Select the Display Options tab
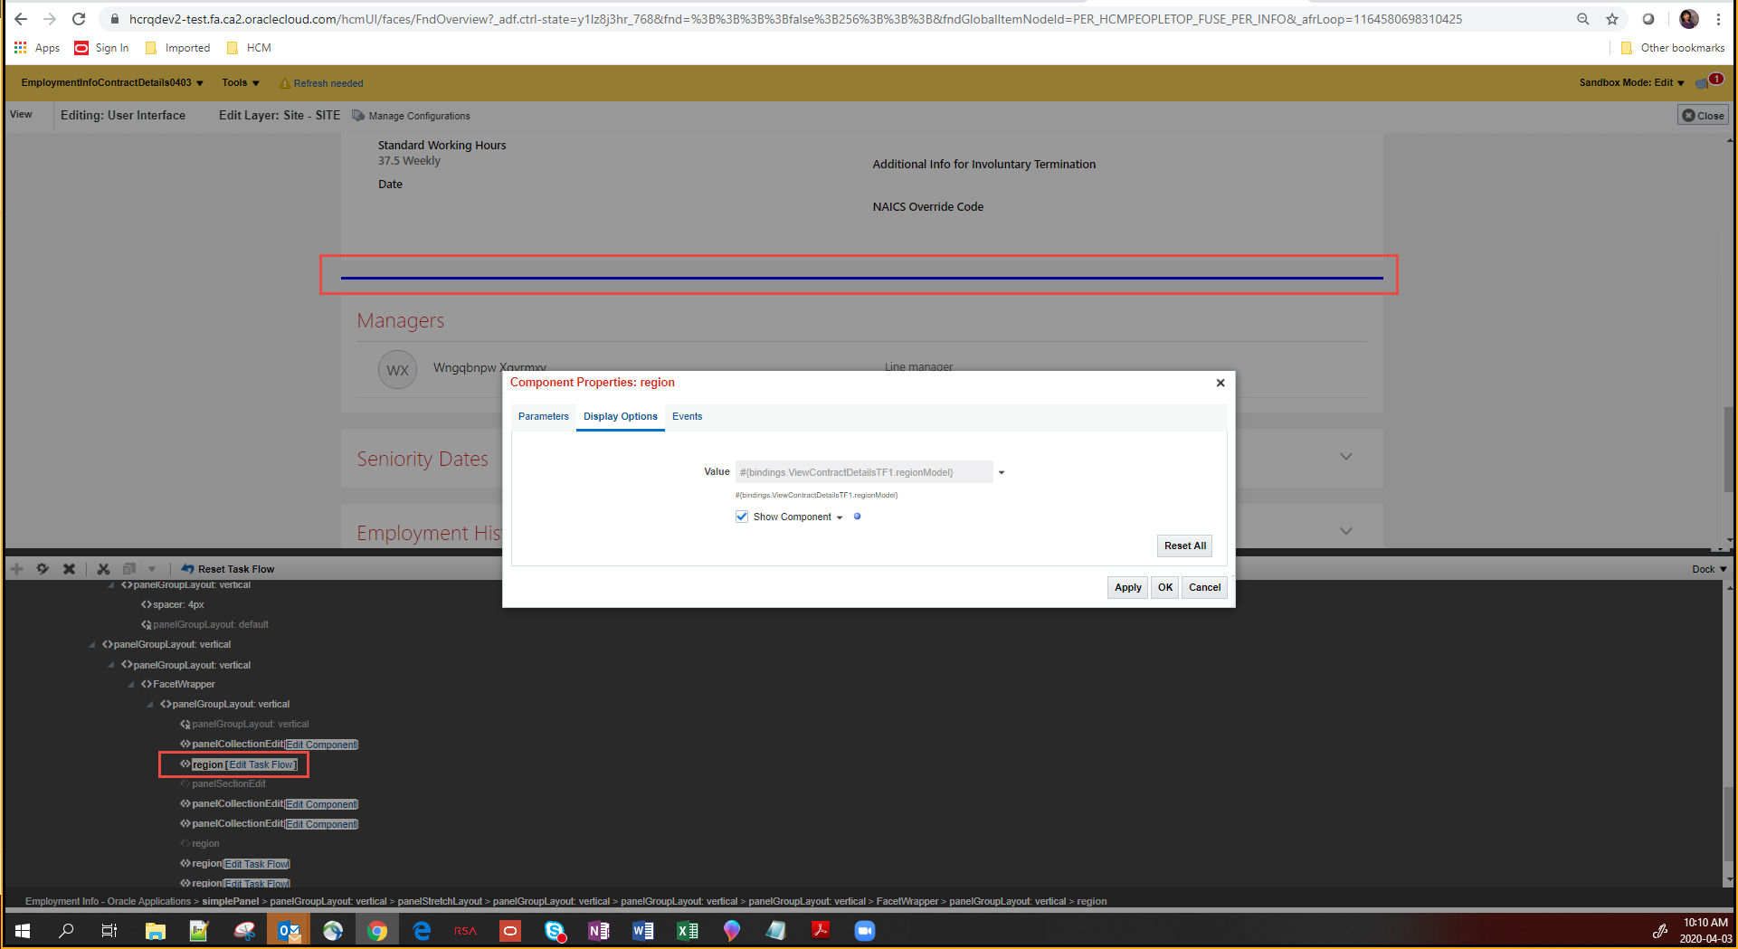1738x949 pixels. coord(621,416)
